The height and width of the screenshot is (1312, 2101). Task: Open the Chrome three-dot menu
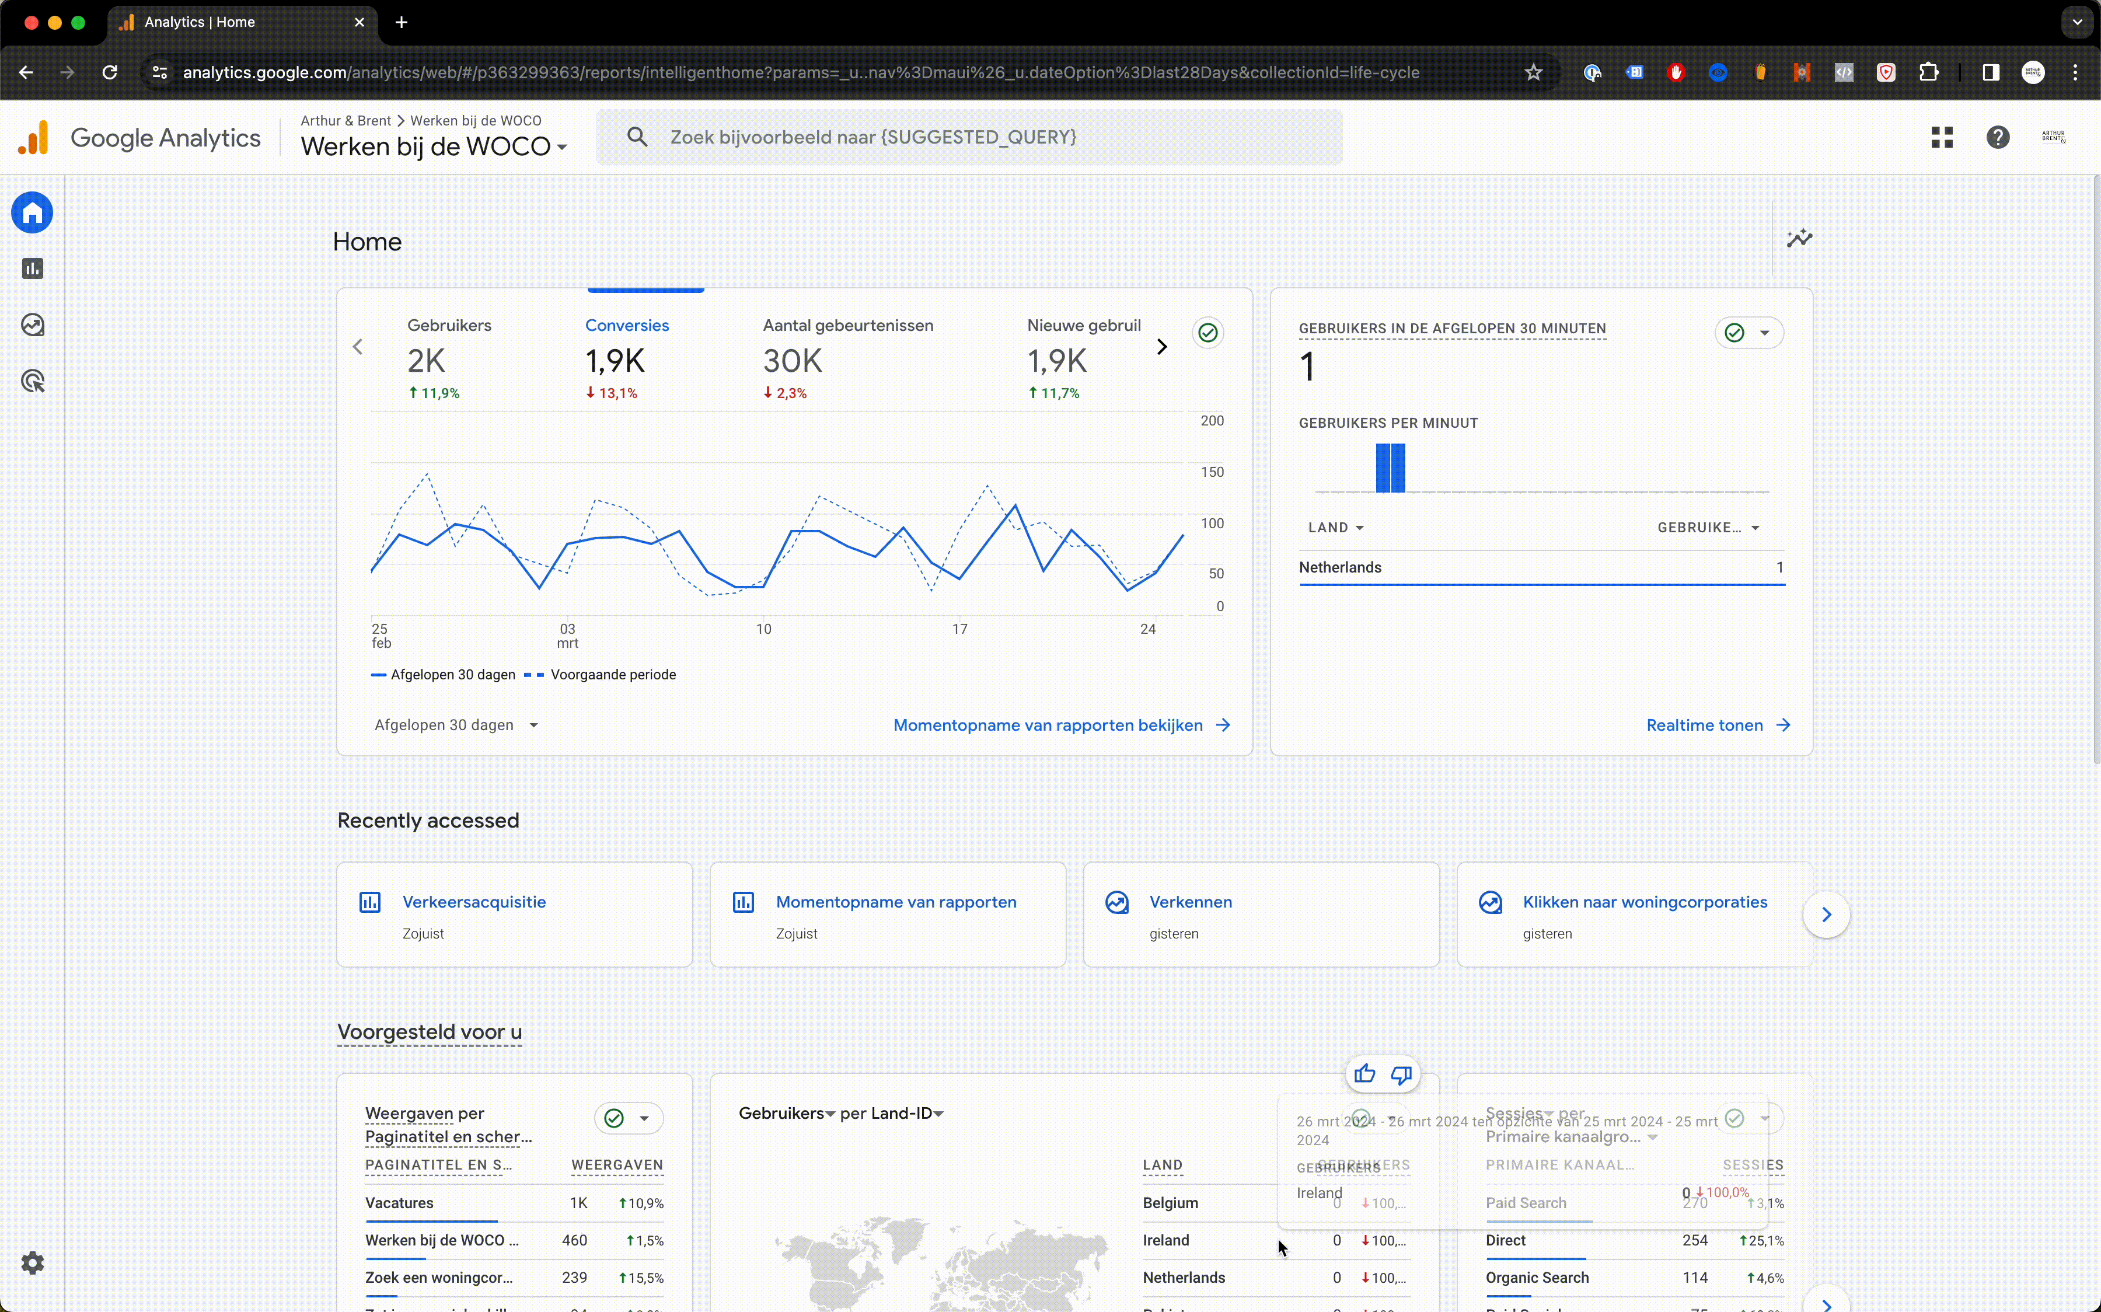[2075, 73]
